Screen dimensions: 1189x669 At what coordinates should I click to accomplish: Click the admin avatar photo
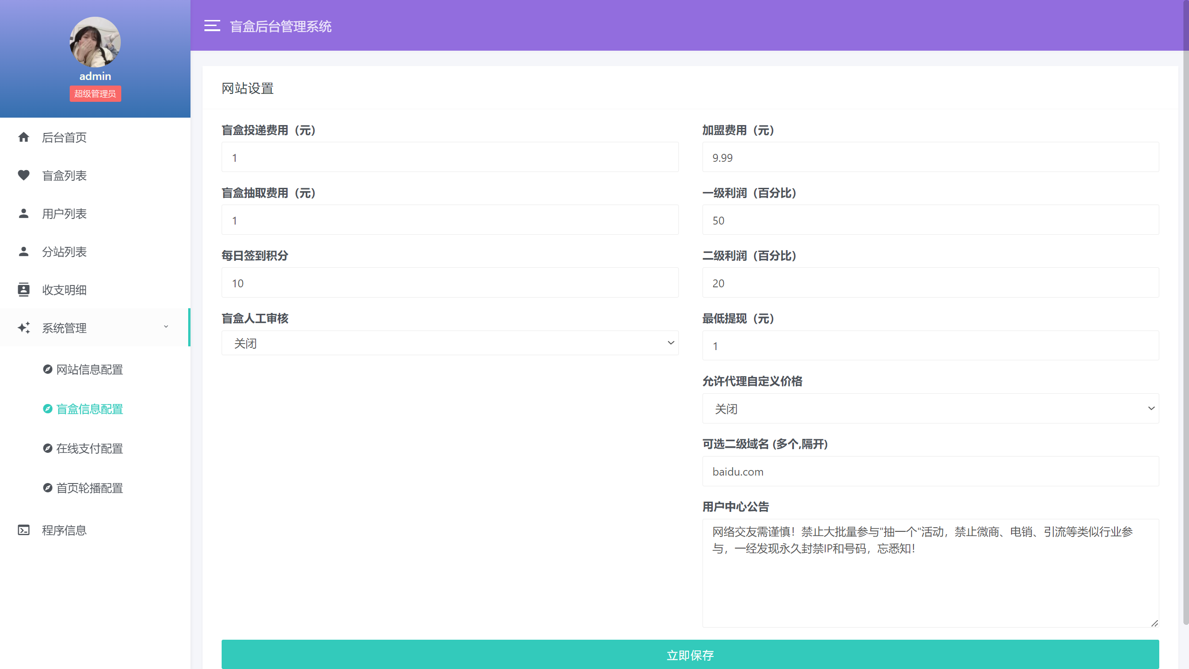[x=95, y=42]
